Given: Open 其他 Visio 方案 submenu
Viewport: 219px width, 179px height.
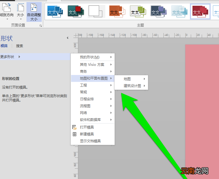Looking at the screenshot, I should 93,65.
